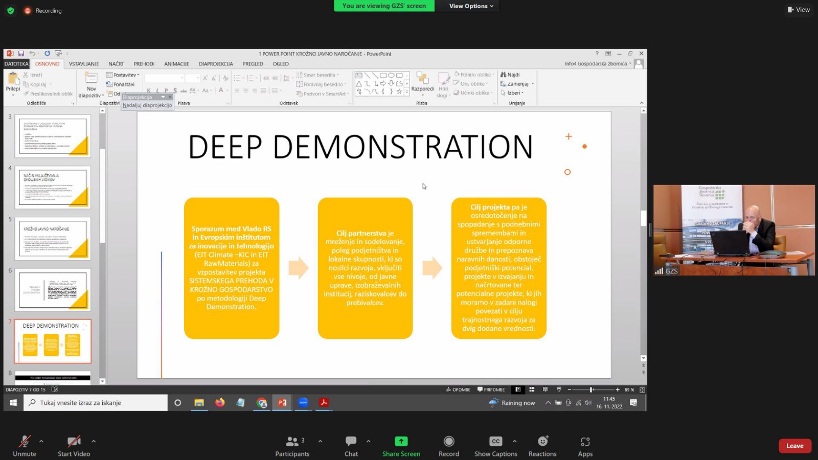Show Captions toggle button
This screenshot has height=460, width=818.
[495, 441]
